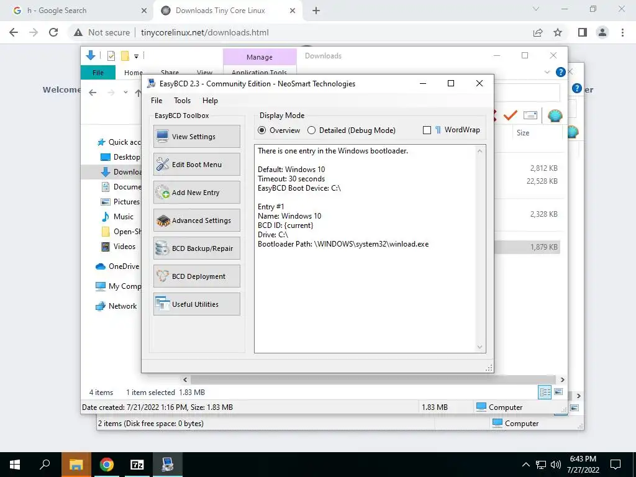Open 7-Zip from the taskbar
The image size is (636, 477).
(x=137, y=465)
